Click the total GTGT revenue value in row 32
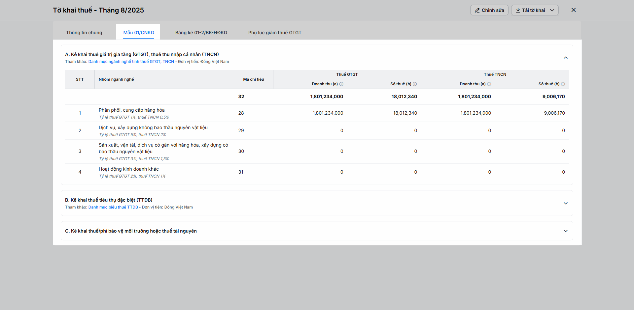Viewport: 634px width, 310px height. point(326,97)
